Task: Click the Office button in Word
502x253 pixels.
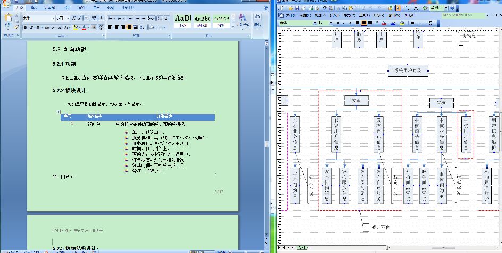Action: [x=6, y=3]
